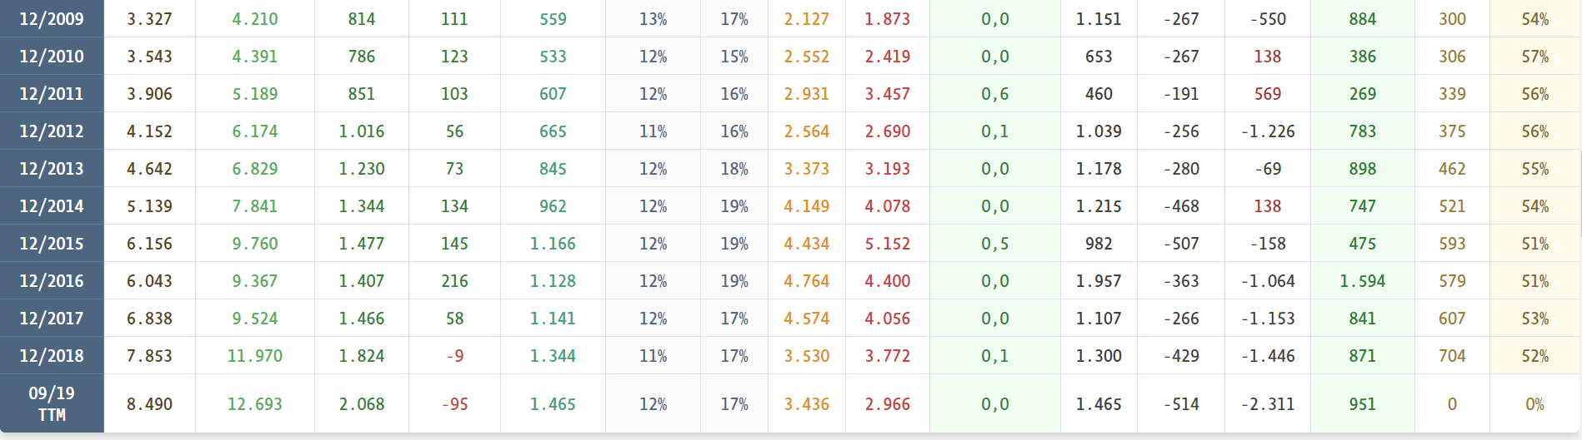Click the green 6.174 value
The image size is (1582, 440).
pos(255,131)
